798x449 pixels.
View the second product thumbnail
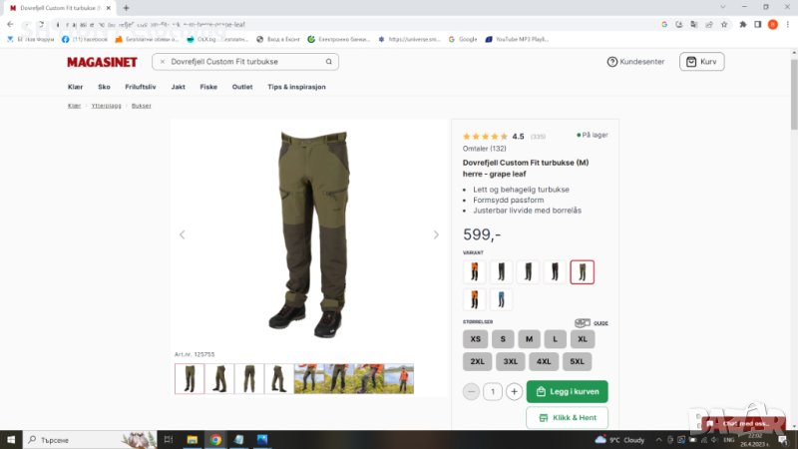point(219,379)
